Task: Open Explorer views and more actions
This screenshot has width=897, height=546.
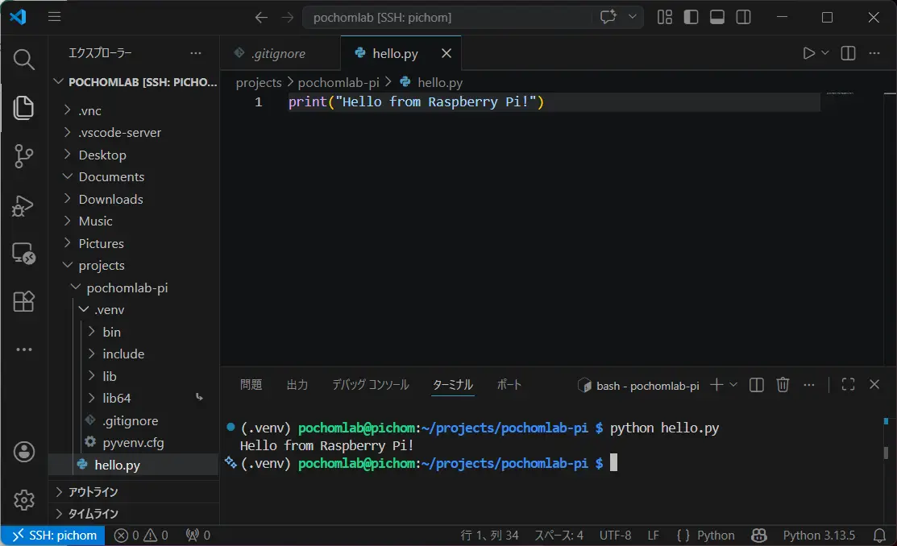Action: [x=196, y=52]
